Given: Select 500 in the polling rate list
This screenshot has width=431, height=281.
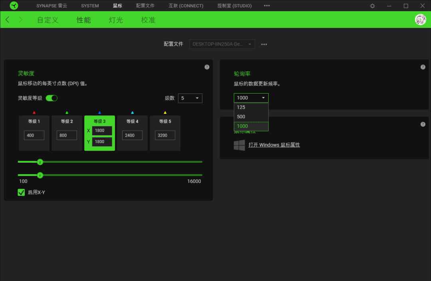Looking at the screenshot, I should click(251, 117).
